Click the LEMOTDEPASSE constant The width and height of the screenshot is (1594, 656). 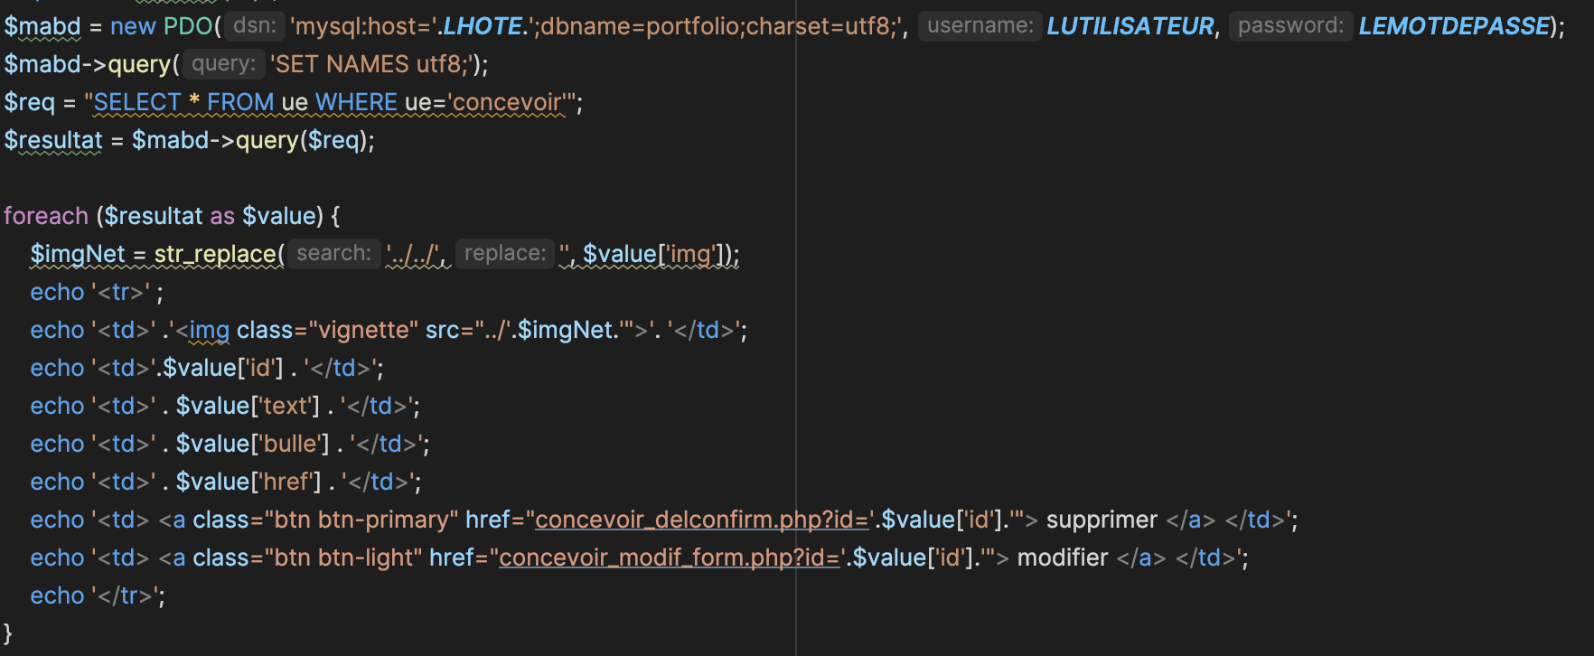(x=1454, y=26)
